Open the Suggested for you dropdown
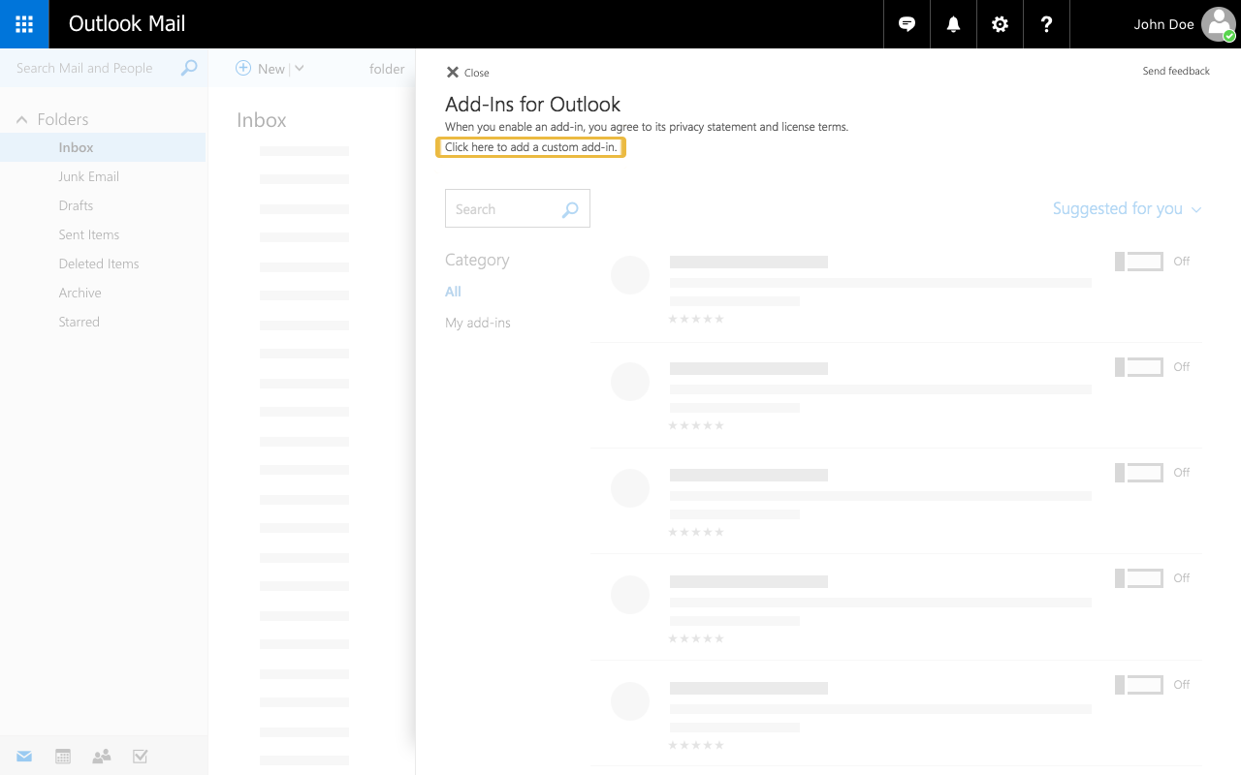The height and width of the screenshot is (775, 1241). coord(1127,209)
